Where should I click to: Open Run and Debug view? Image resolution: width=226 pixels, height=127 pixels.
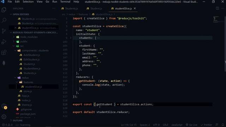(x=4, y=42)
